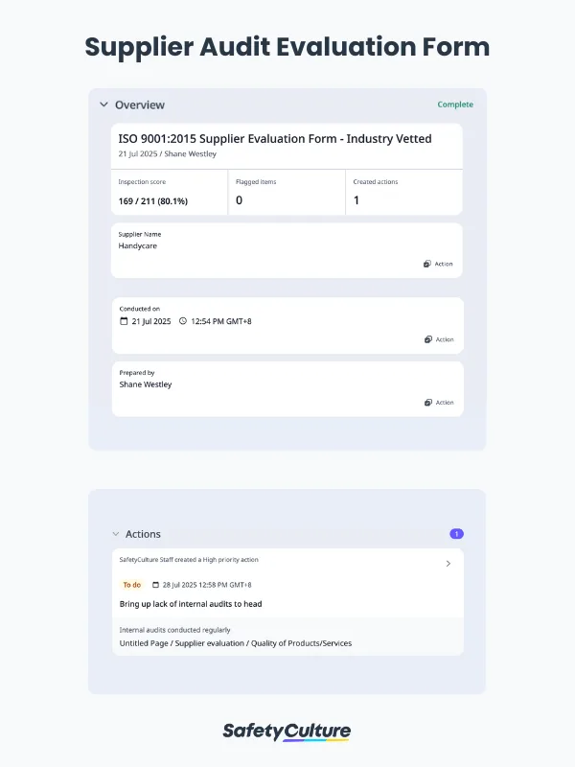Select the Handycare supplier name field
Screen dimensions: 575x767
pos(138,245)
